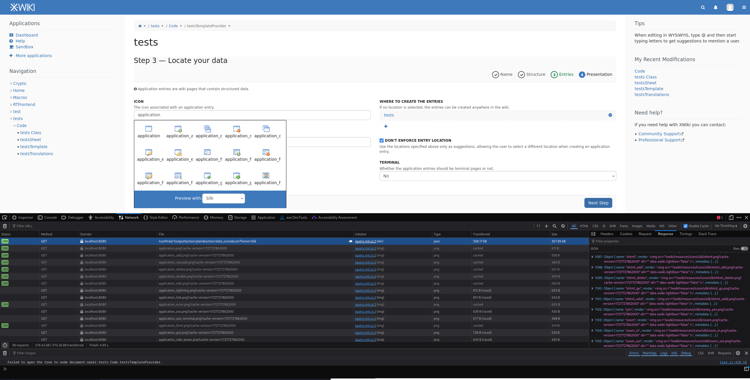
Task: Filter network requests by Images
Action: 637,226
